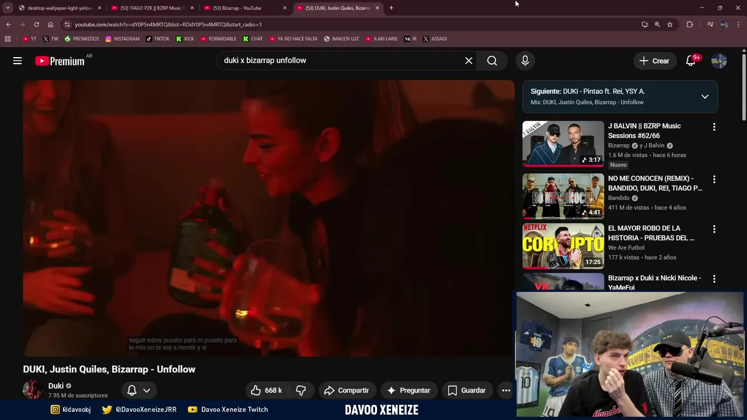This screenshot has width=747, height=420.
Task: Open the Crear menu
Action: (654, 61)
